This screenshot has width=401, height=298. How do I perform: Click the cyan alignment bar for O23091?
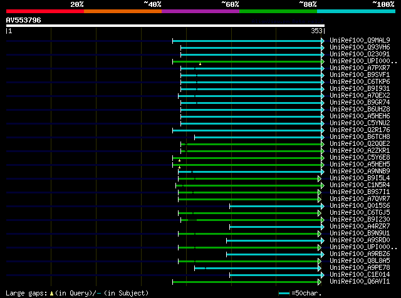pos(251,54)
